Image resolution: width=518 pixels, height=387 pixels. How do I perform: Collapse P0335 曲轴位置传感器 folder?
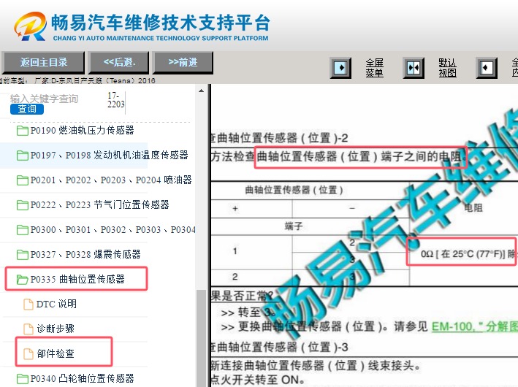click(x=77, y=279)
